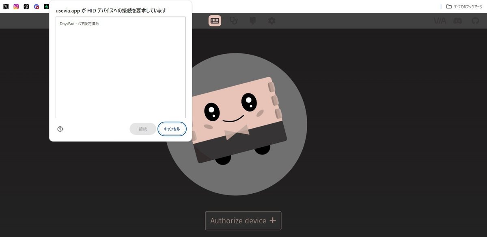Cancel the HID connection dialog
Viewport: 487px width, 237px height.
tap(172, 129)
